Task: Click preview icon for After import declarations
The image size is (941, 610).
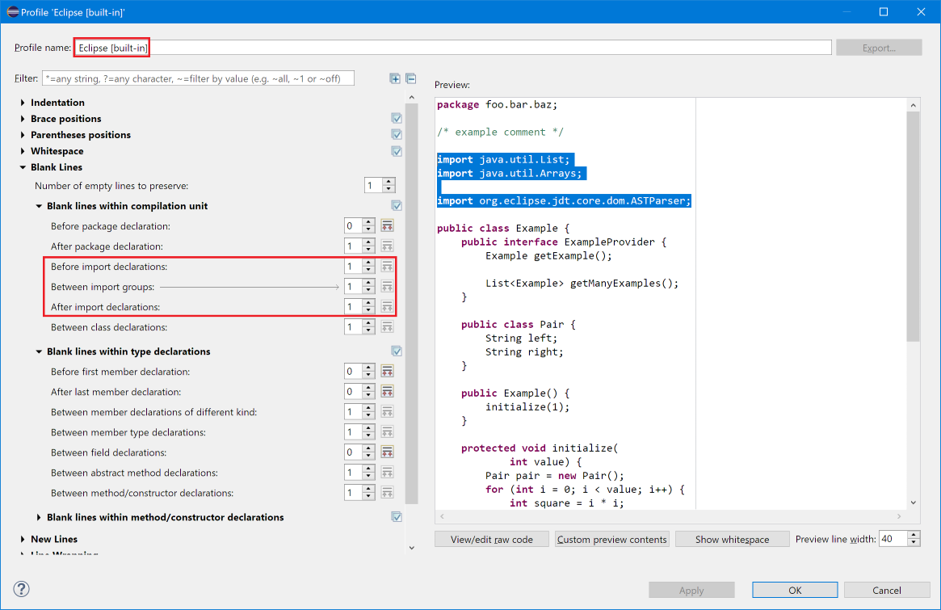Action: pyautogui.click(x=387, y=307)
